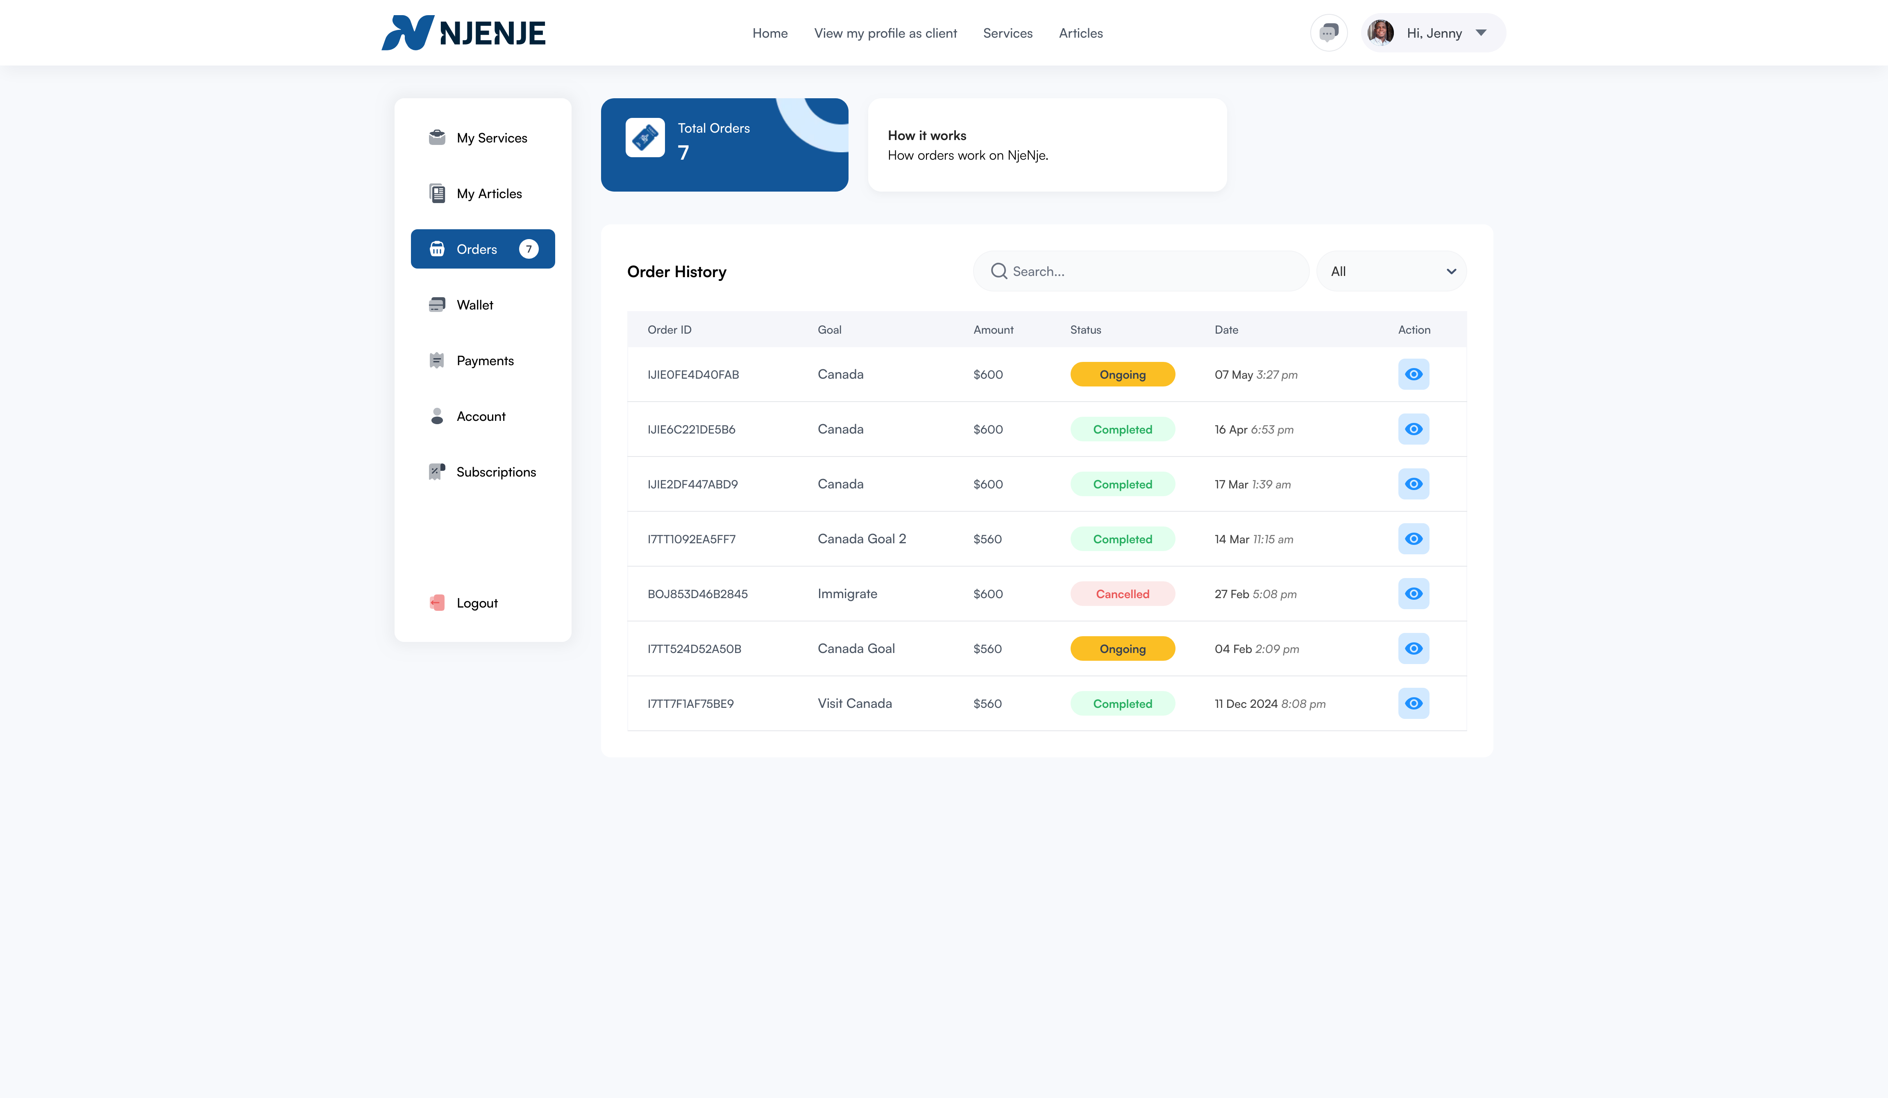Click Logout in sidebar
This screenshot has width=1888, height=1098.
coord(483,603)
